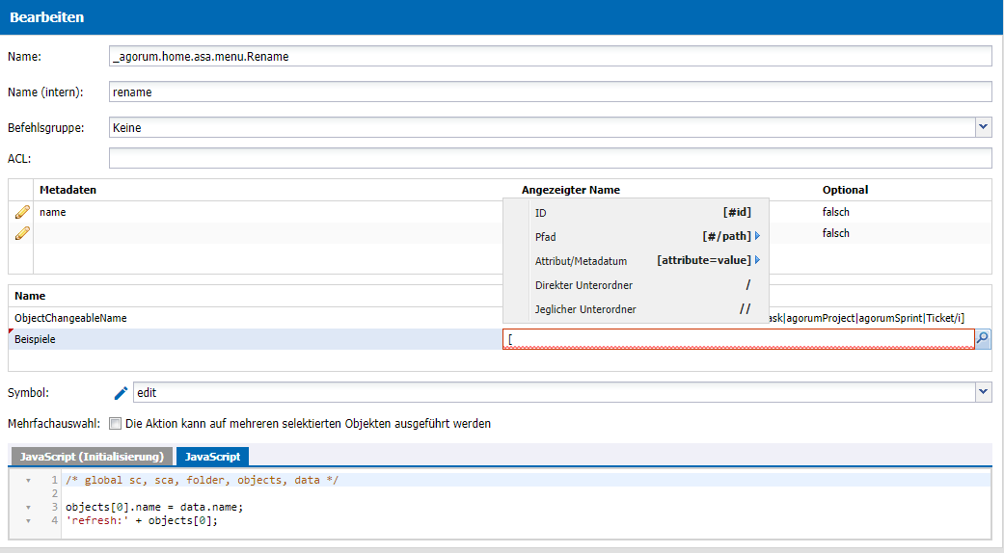Click code line 3 objects[0].name assignment
The image size is (1004, 553).
click(x=154, y=507)
